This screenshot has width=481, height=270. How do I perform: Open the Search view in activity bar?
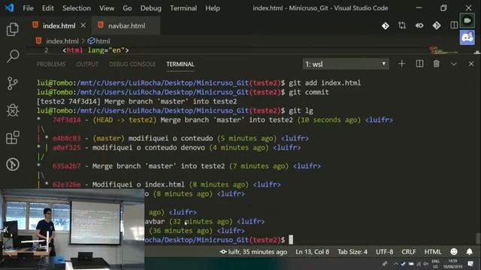coord(13,56)
